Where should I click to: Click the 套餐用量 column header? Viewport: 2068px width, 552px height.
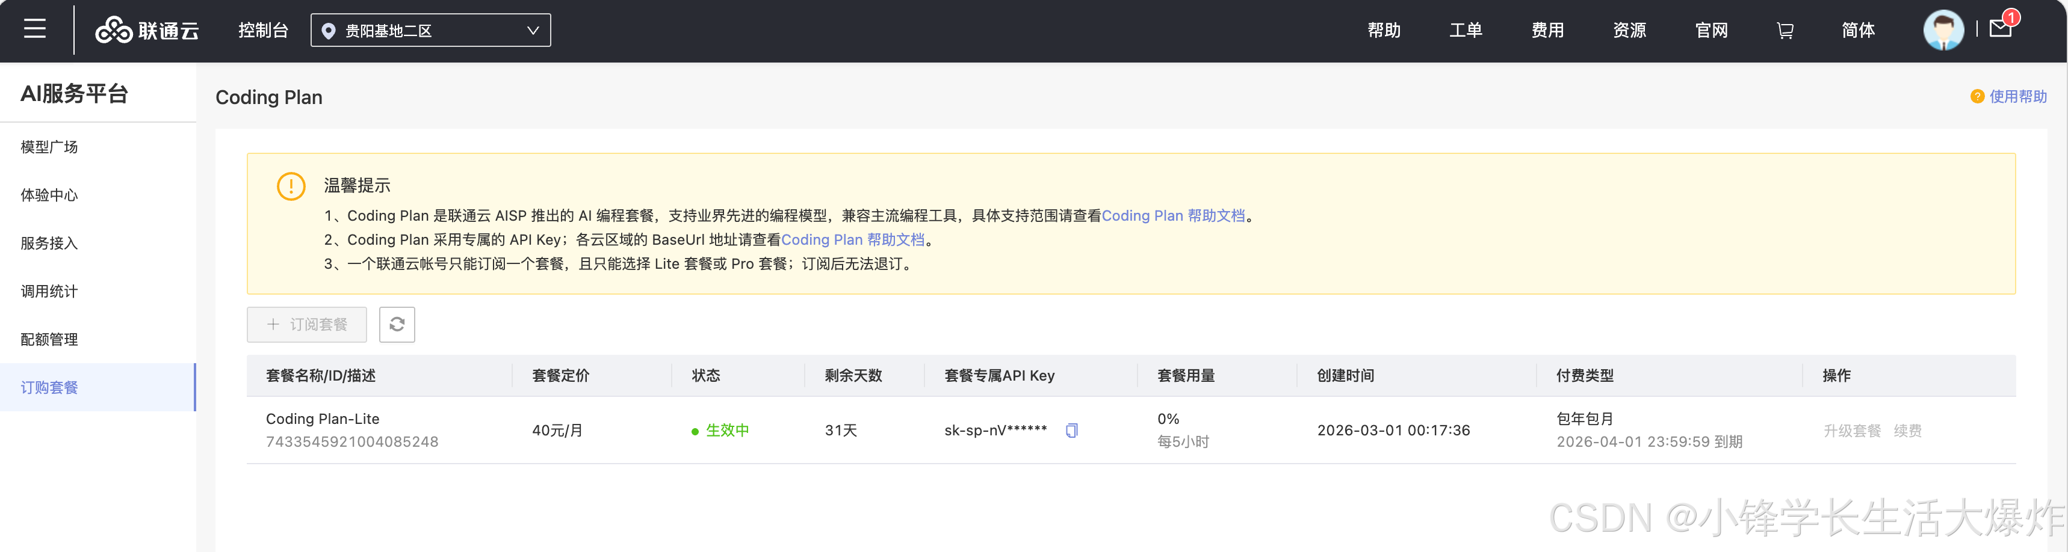[1186, 375]
